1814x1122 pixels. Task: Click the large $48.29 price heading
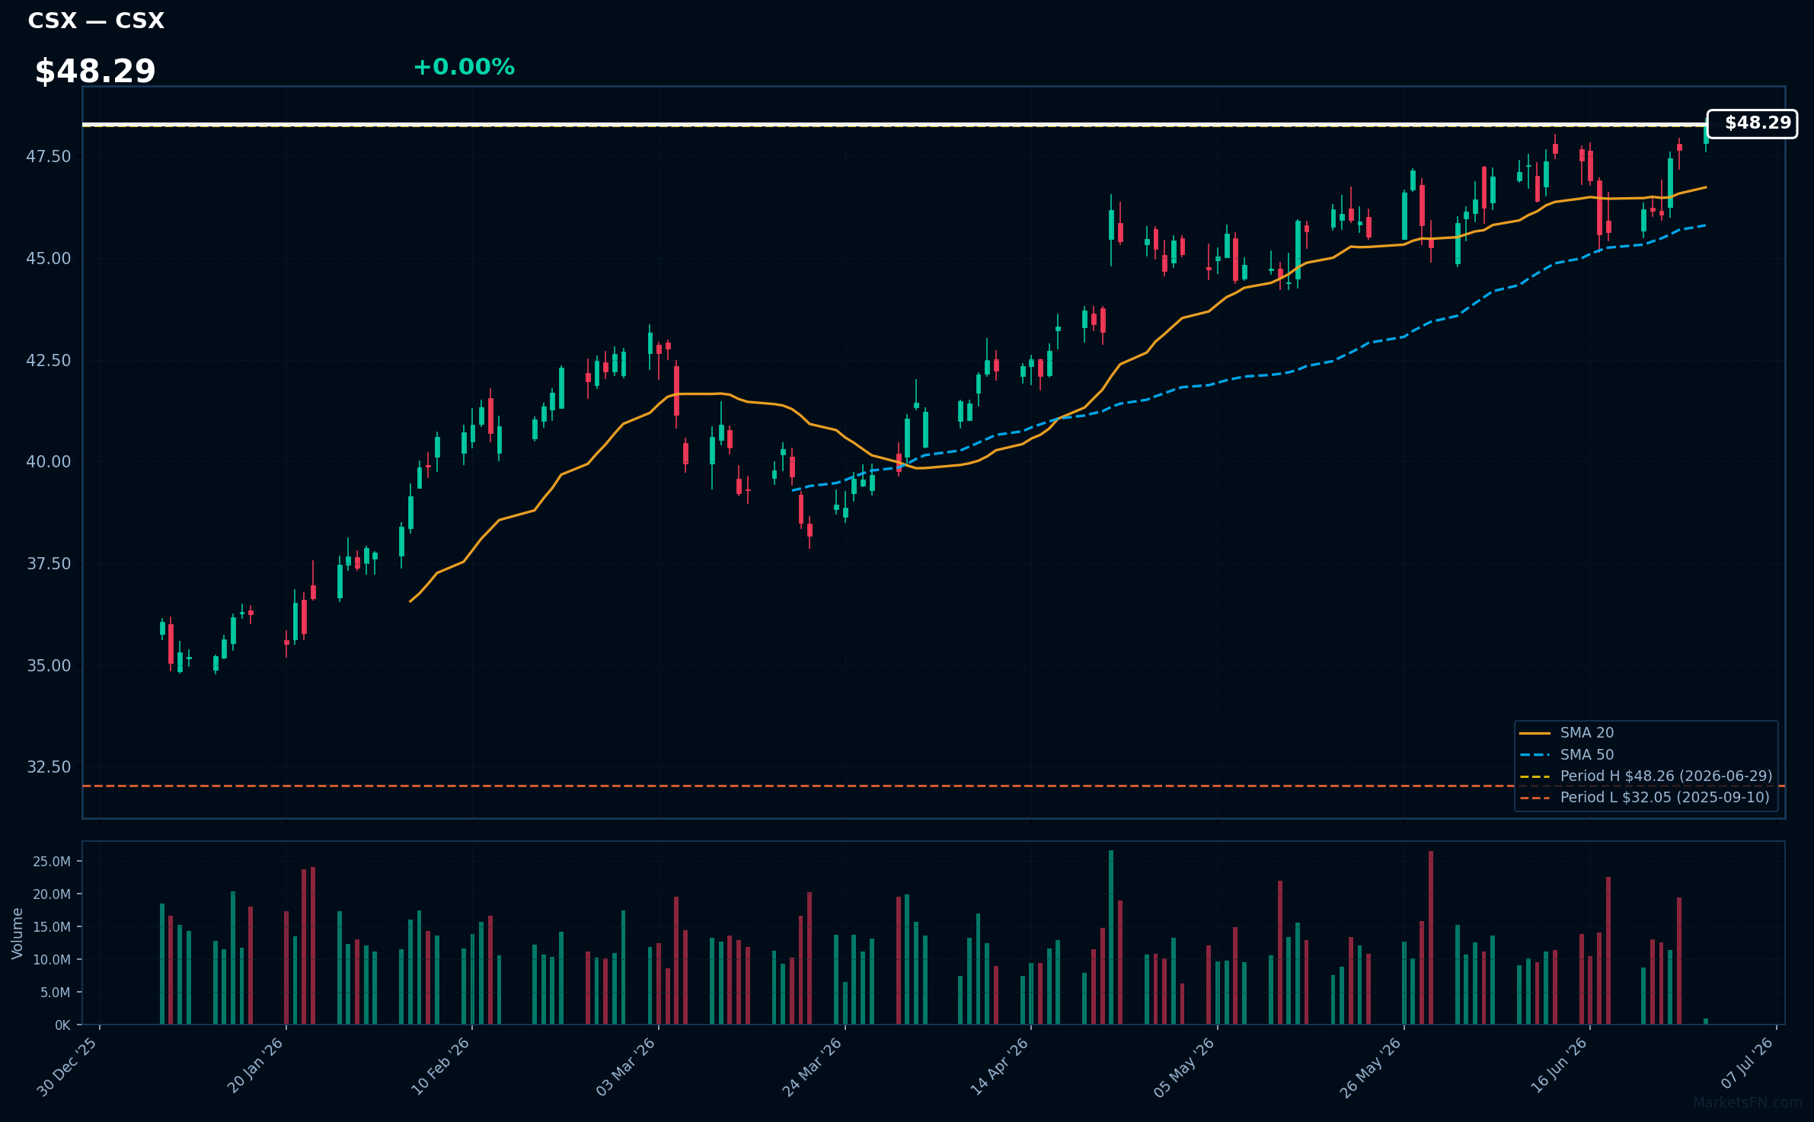pos(95,72)
